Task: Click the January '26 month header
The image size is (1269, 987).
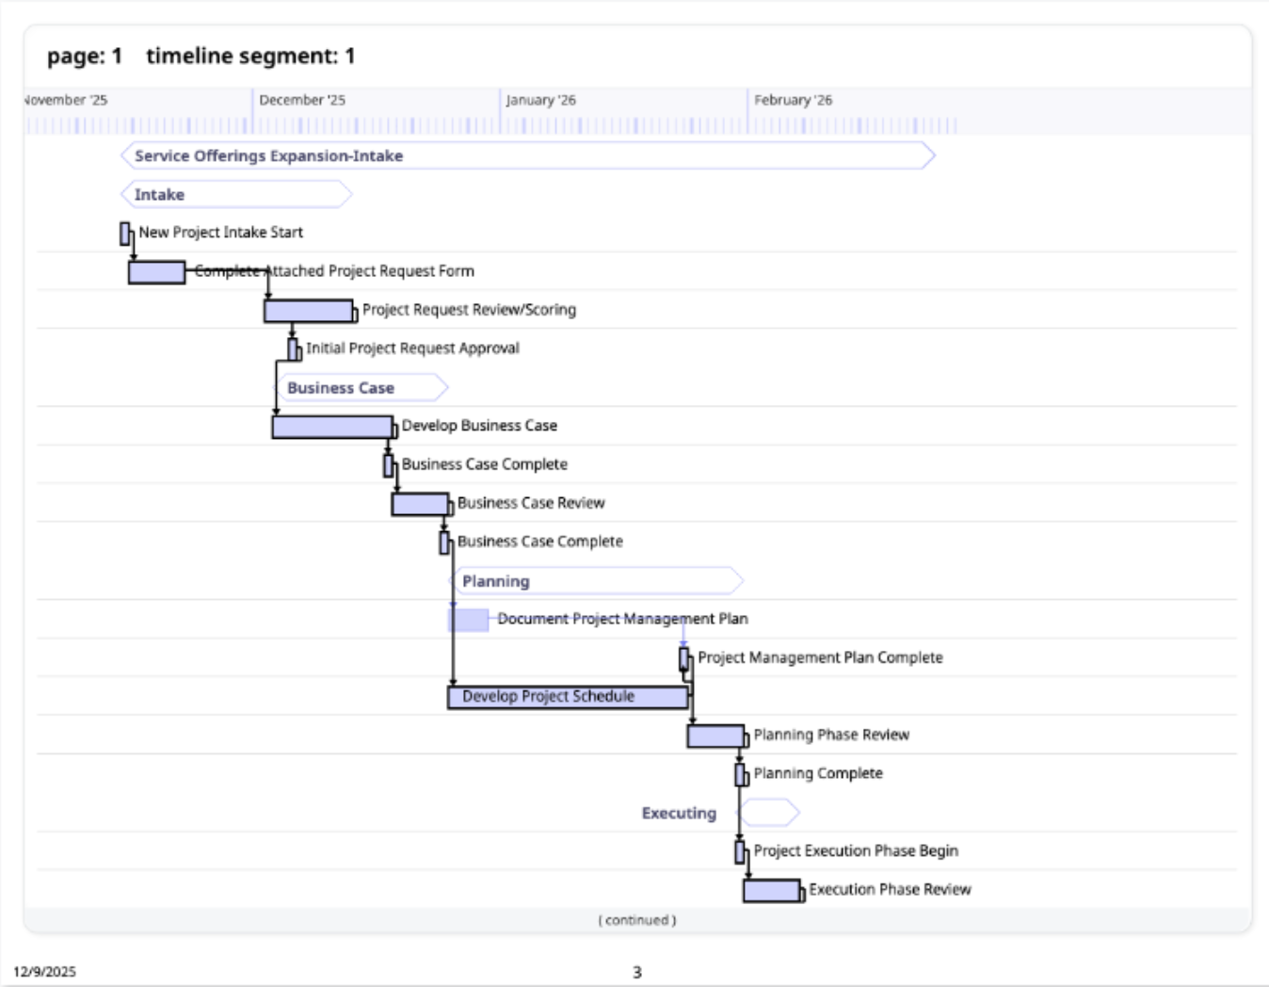Action: point(540,100)
